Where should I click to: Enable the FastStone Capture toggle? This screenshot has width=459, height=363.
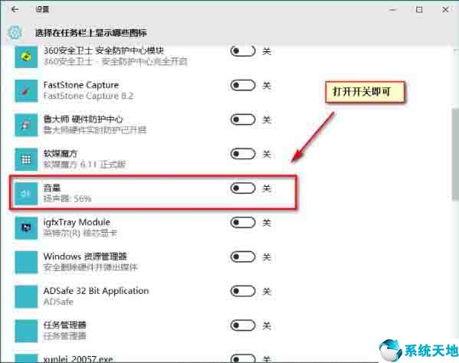243,85
